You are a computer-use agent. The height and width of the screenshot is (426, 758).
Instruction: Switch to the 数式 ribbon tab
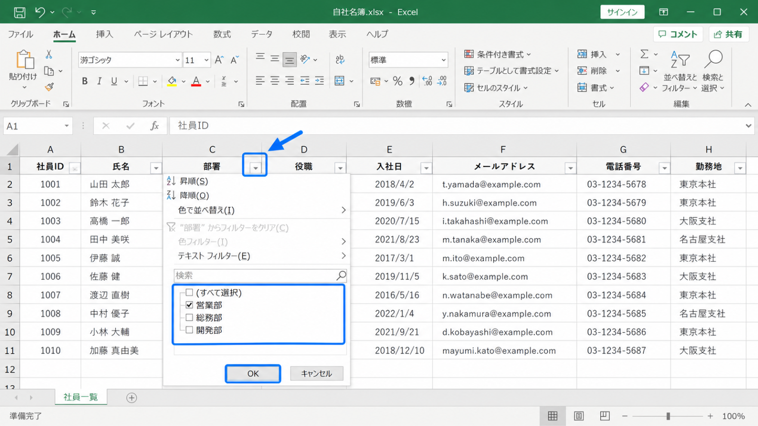[x=222, y=34]
